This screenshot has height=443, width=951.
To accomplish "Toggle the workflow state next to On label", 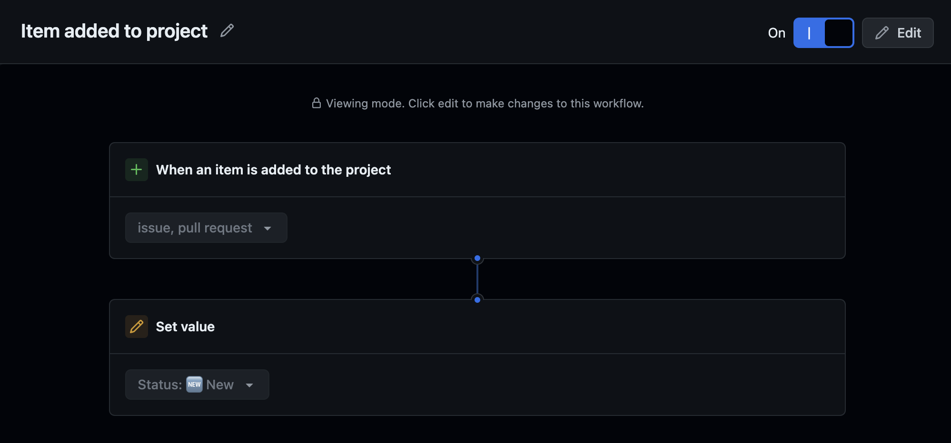I will [x=823, y=33].
